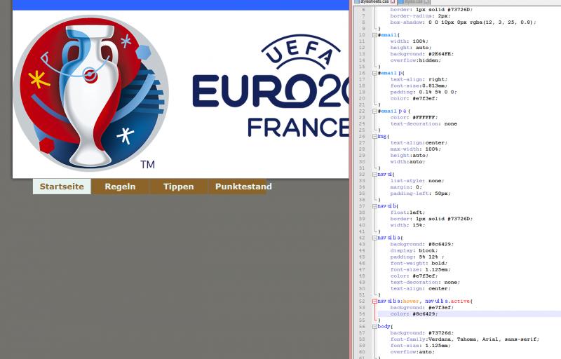Click the 'display: block;' line
561x359 pixels.
(x=414, y=250)
